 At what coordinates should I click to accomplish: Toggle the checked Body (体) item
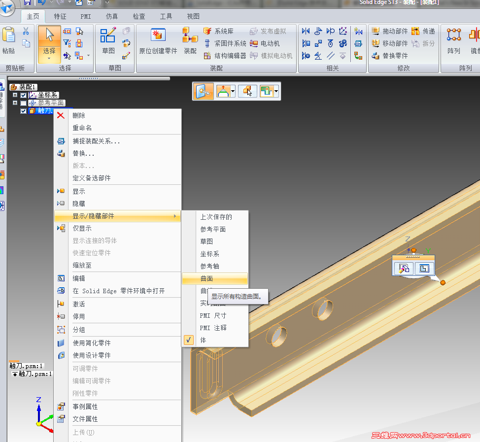coord(214,340)
